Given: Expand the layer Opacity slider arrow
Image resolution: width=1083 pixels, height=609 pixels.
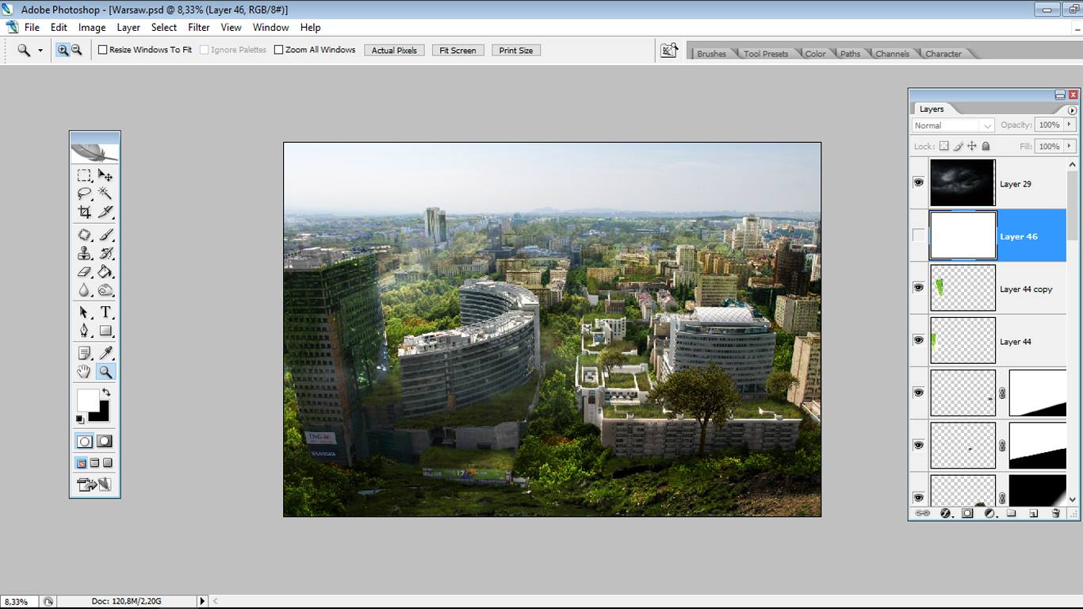Looking at the screenshot, I should [1069, 124].
